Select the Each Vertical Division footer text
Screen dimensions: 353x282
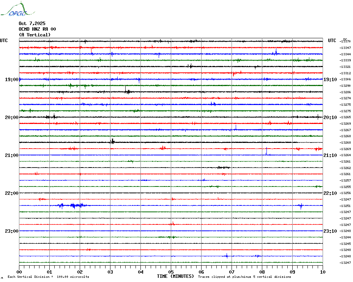click(48, 277)
